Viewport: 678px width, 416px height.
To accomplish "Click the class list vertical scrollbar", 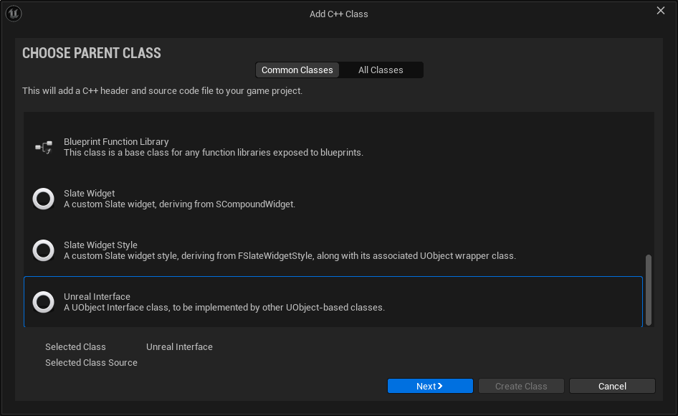I will click(648, 290).
